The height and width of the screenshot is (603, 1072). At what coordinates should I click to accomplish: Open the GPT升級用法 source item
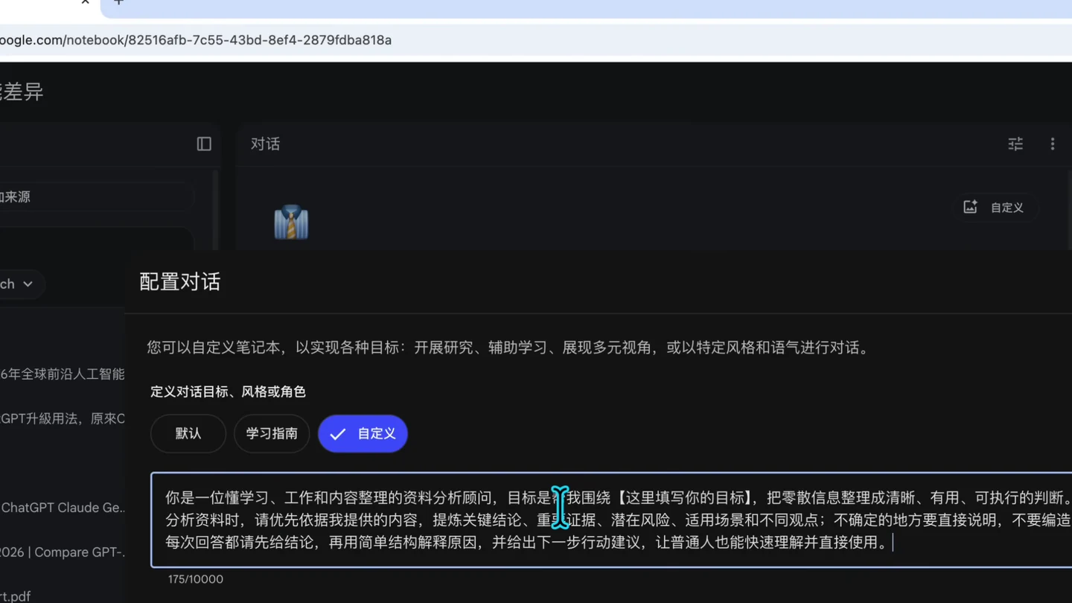(63, 418)
